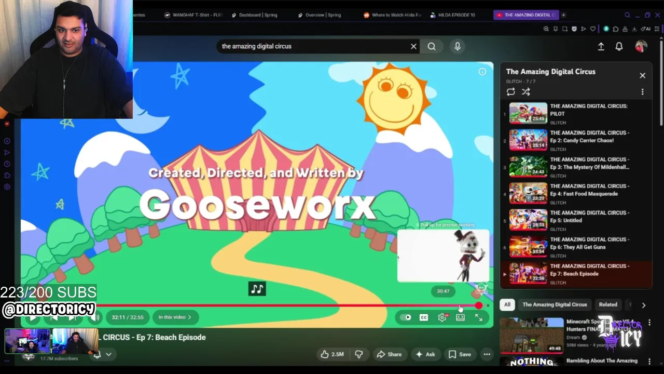This screenshot has width=664, height=374.
Task: Open the browser AI button
Action: click(646, 29)
